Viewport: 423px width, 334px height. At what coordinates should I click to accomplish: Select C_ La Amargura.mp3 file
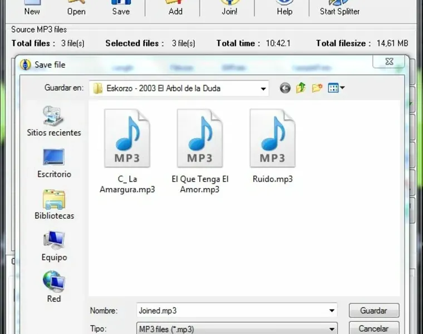tap(127, 151)
